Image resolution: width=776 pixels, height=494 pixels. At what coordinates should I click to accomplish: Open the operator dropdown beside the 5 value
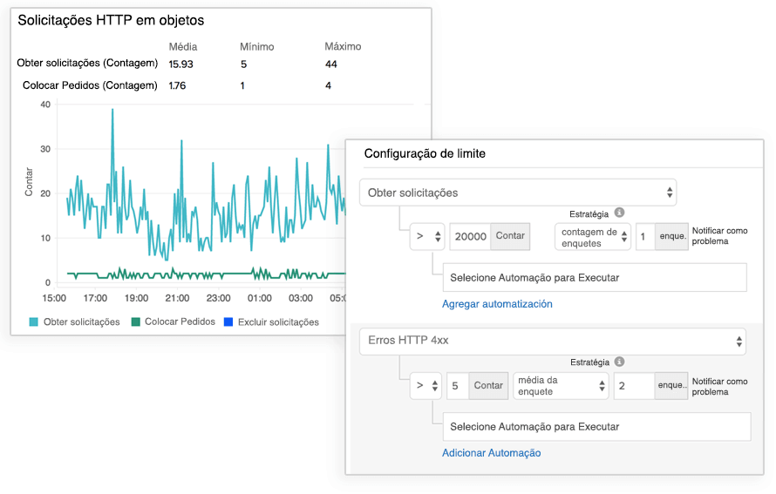[427, 385]
